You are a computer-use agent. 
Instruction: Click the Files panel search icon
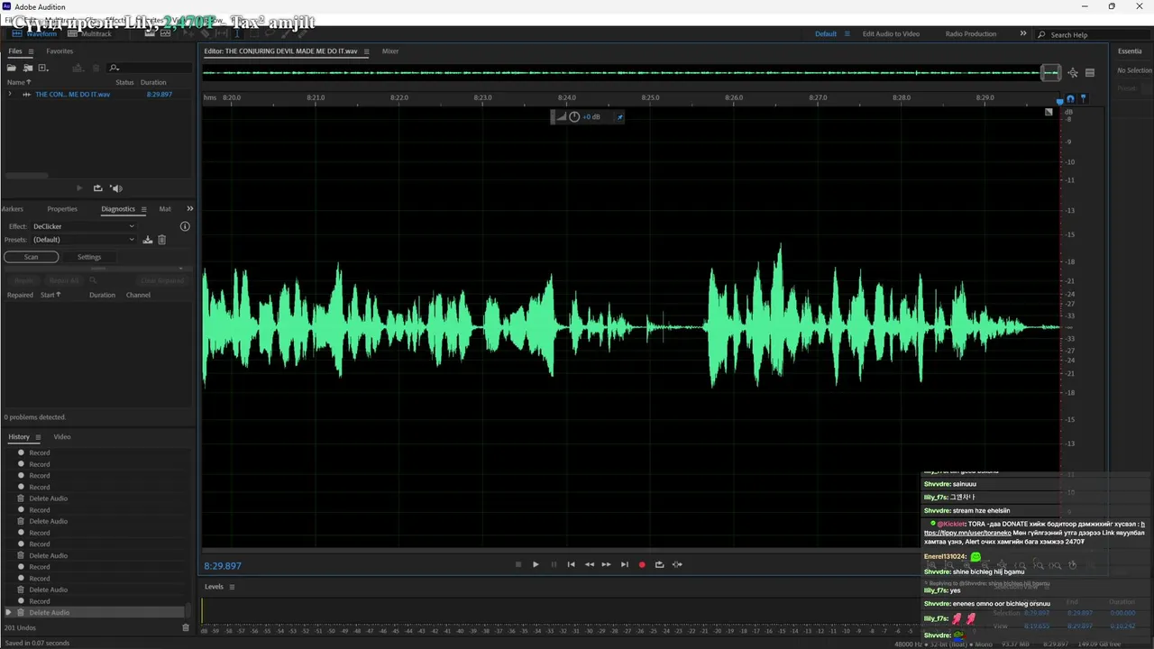pos(114,68)
